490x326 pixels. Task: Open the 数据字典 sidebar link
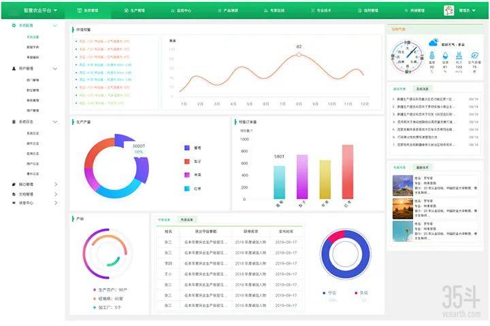pyautogui.click(x=33, y=47)
